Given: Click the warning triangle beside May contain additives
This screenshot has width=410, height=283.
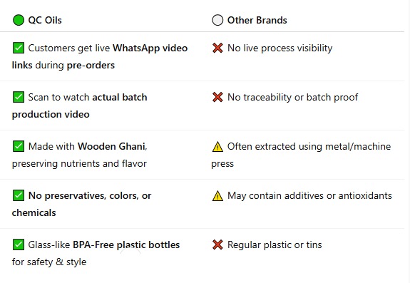Looking at the screenshot, I should pyautogui.click(x=217, y=196).
